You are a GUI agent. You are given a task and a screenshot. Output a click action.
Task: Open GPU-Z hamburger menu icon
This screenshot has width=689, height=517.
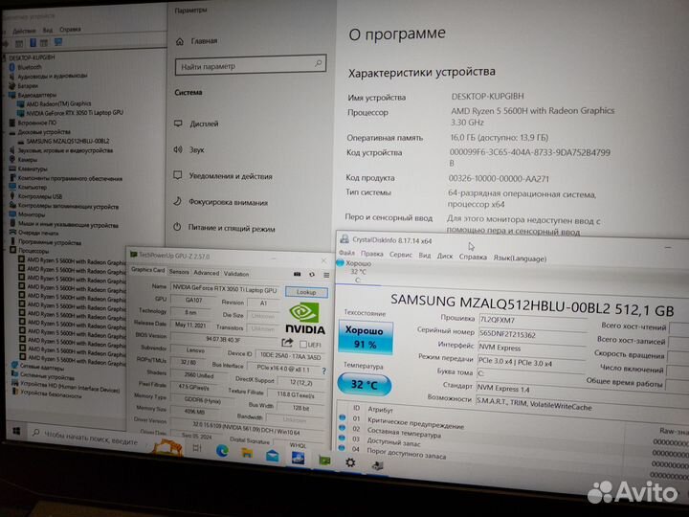(x=326, y=275)
